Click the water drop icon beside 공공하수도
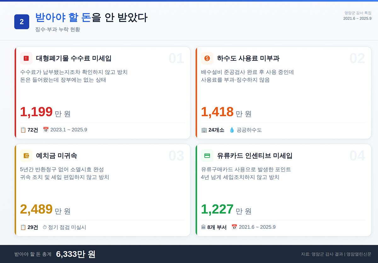This screenshot has height=263, width=378. pos(232,130)
